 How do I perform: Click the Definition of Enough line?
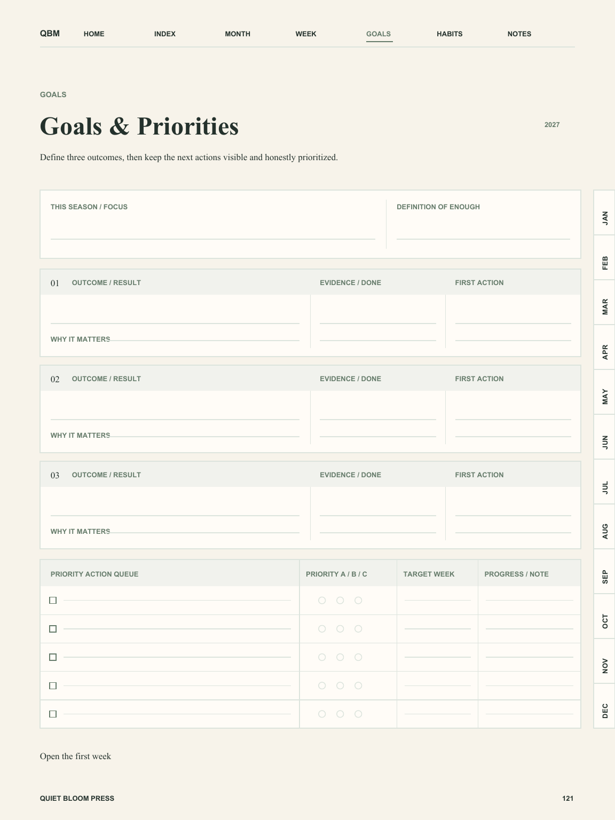483,231
